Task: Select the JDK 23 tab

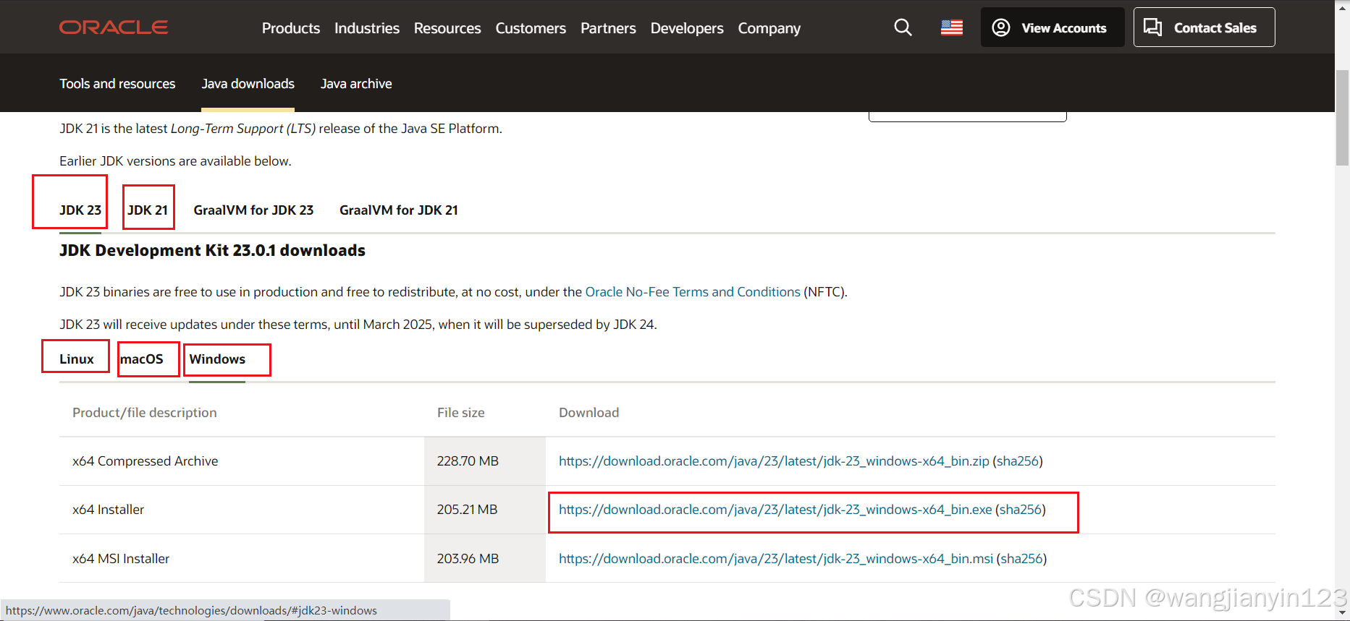Action: [x=80, y=210]
